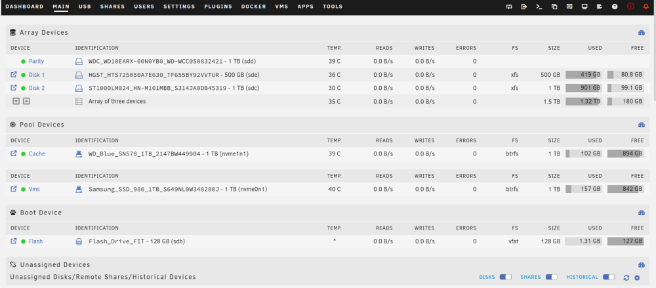Click the red alert circle icon

tap(630, 7)
